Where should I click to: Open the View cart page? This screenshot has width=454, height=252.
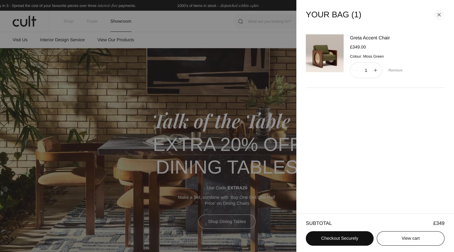(x=410, y=238)
